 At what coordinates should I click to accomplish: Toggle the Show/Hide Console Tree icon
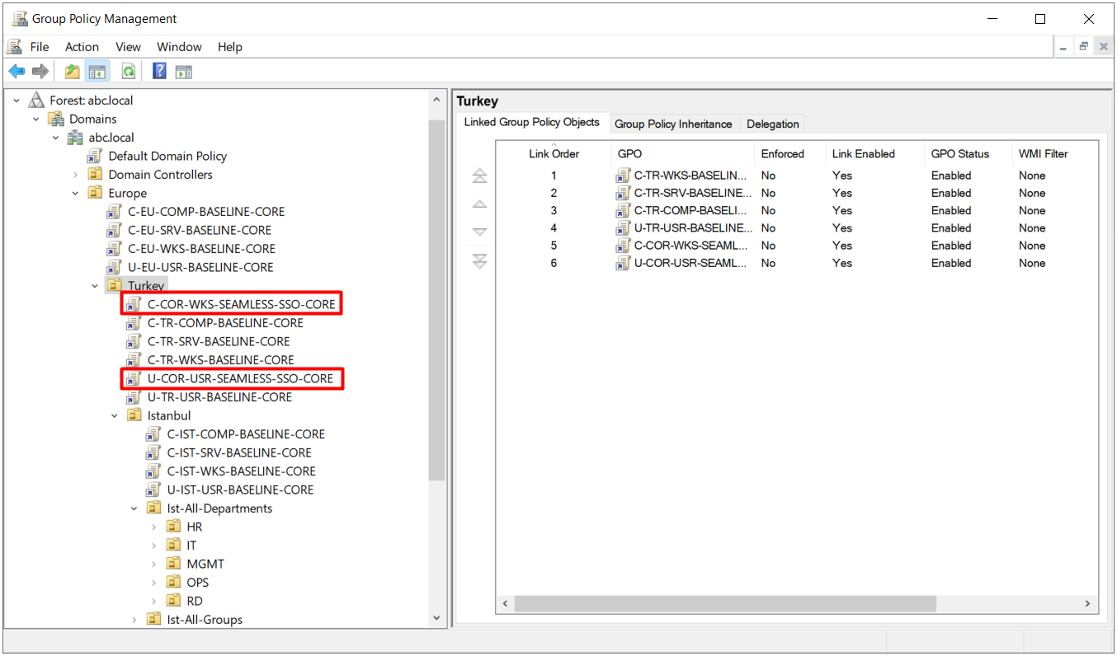(x=97, y=71)
